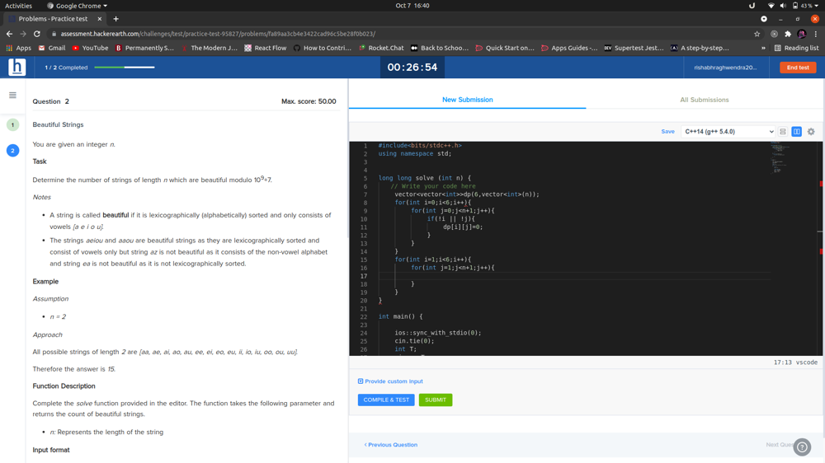Click the HackerEarth logo
The height and width of the screenshot is (463, 825).
point(16,68)
